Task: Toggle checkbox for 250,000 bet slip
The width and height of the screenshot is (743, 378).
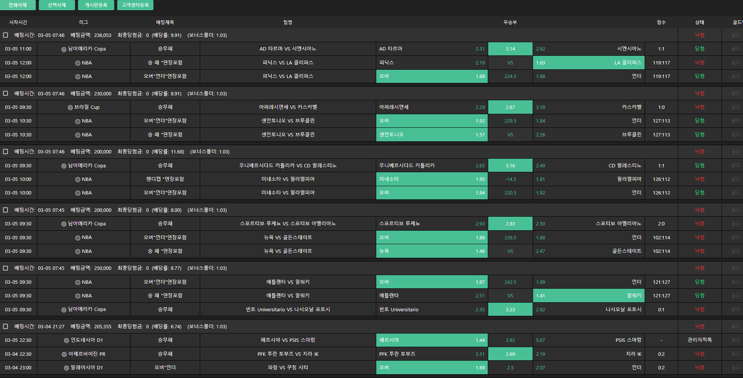Action: point(6,268)
